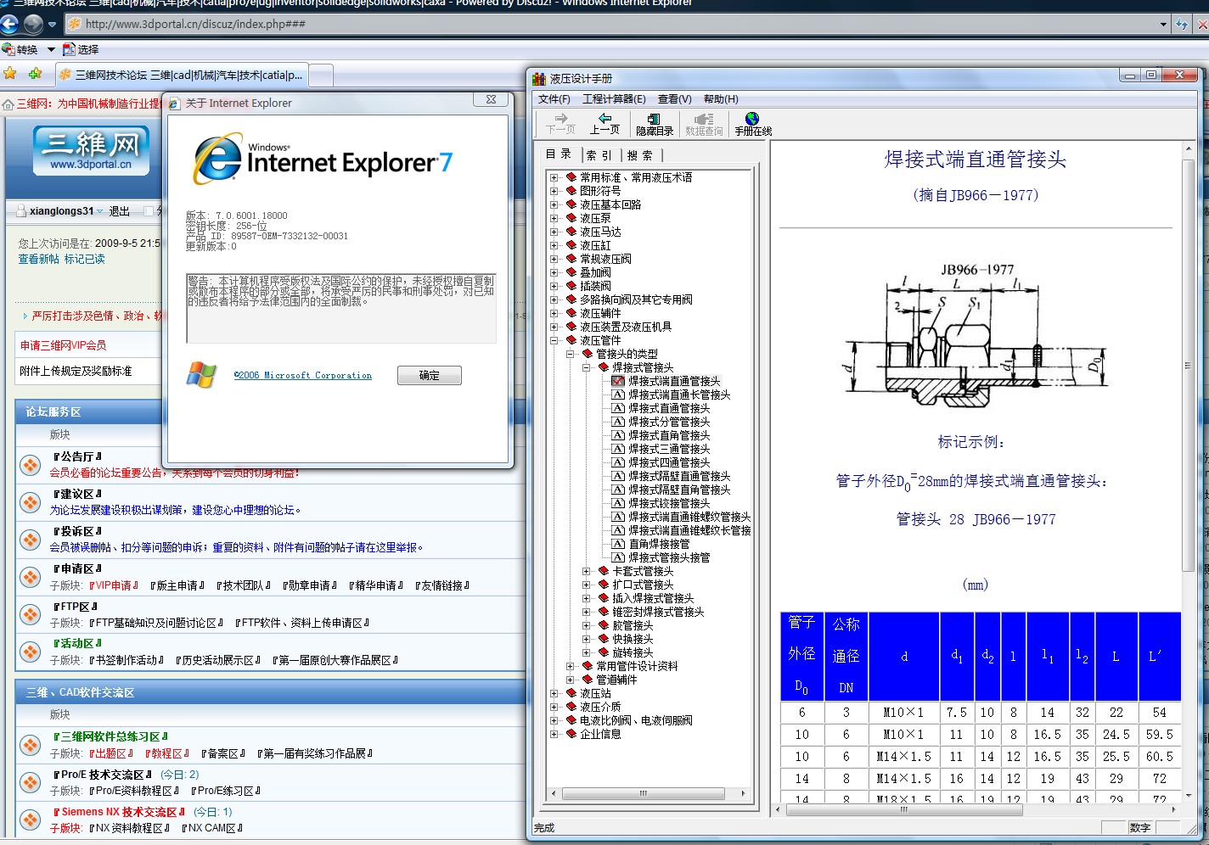
Task: Expand the 电液比例阀、电液伺服阀 tree node
Action: pyautogui.click(x=554, y=720)
